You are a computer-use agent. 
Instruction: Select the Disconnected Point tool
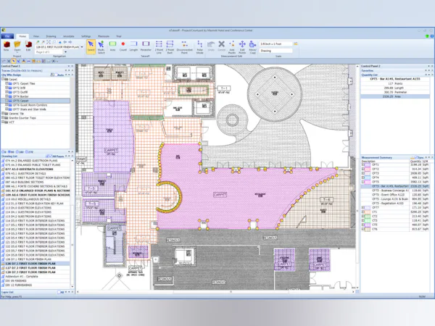point(184,46)
